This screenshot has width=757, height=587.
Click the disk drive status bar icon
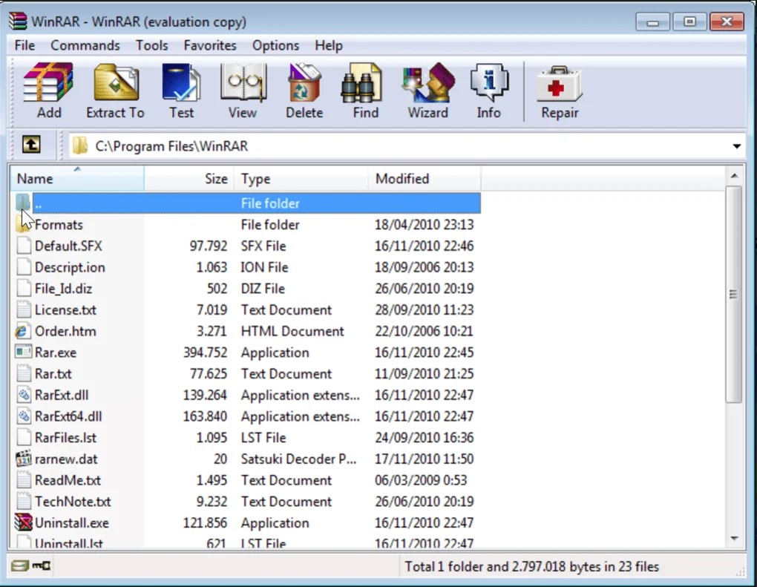tap(20, 565)
